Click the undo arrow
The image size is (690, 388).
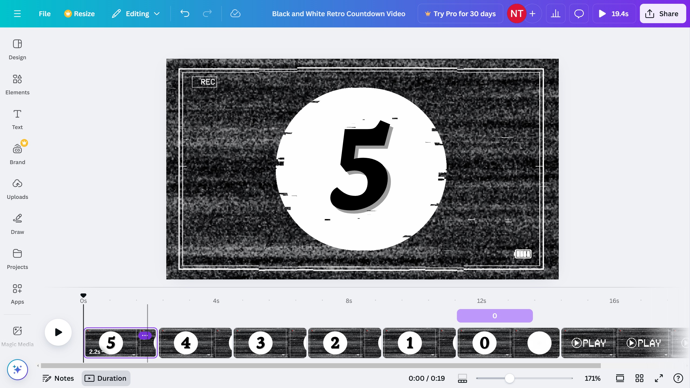[x=185, y=13]
